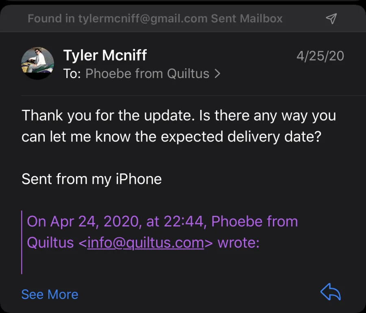
Task: Tap 'Quiltus' in the purple quoted line
Action: click(x=50, y=243)
